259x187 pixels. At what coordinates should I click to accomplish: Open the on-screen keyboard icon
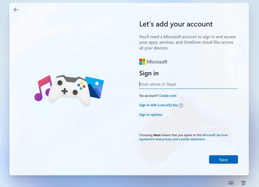coord(231,183)
